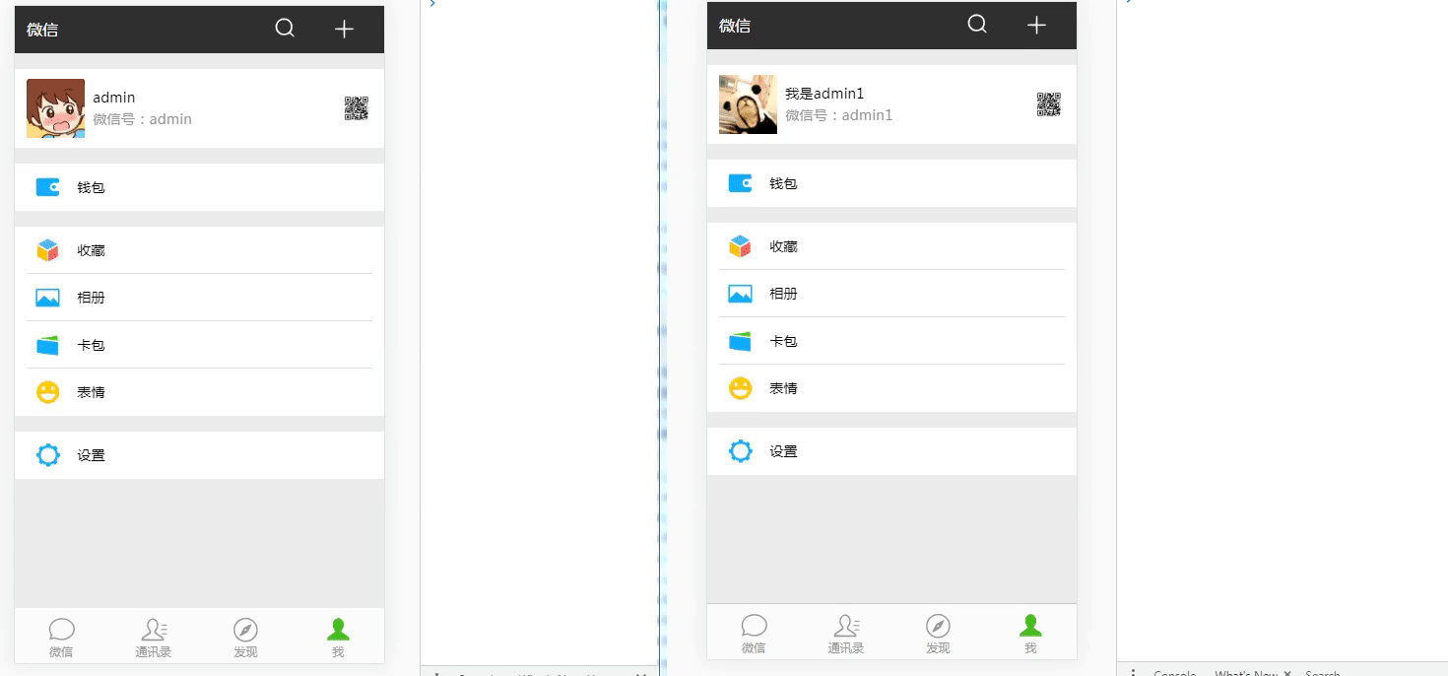Open 收藏 label in admin1 window
This screenshot has height=676, width=1448.
(x=784, y=246)
